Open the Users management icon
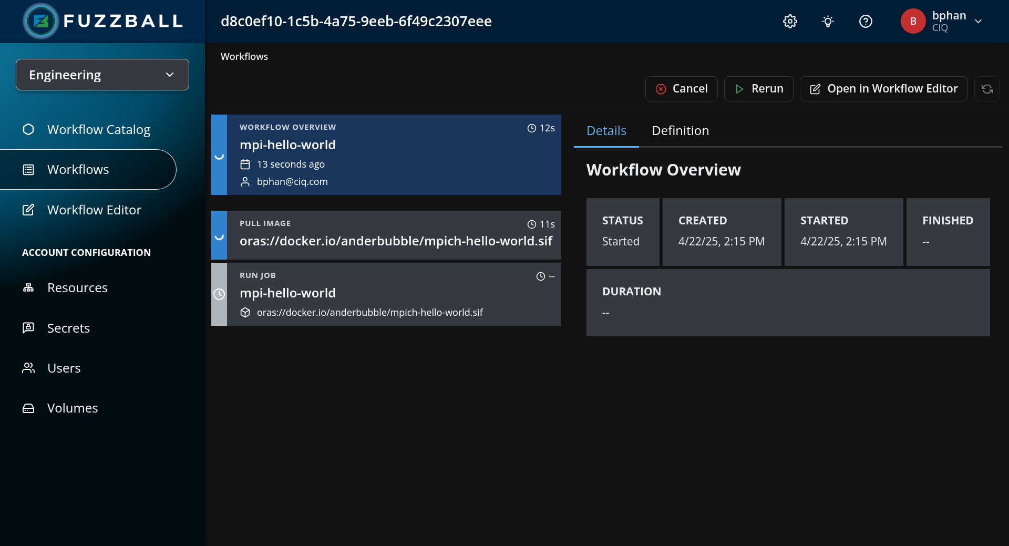This screenshot has width=1009, height=546. click(28, 368)
